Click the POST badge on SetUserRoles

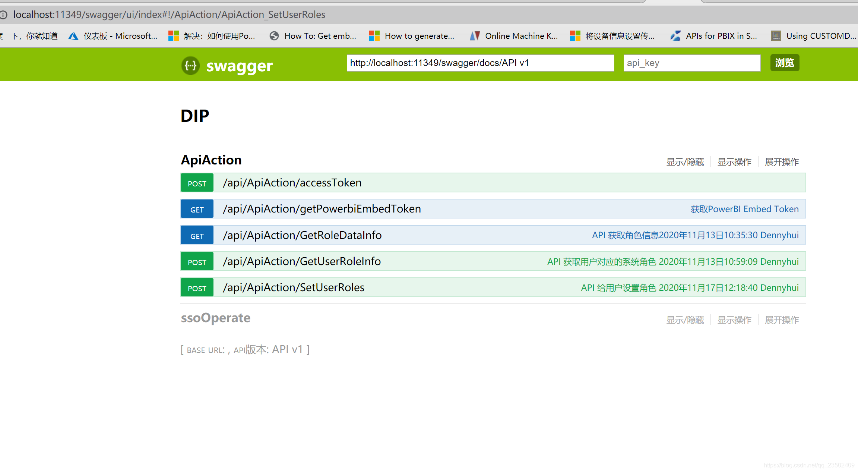click(197, 287)
